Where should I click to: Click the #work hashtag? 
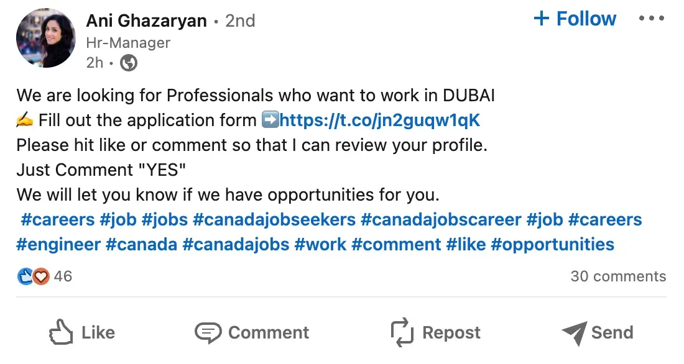click(x=320, y=244)
